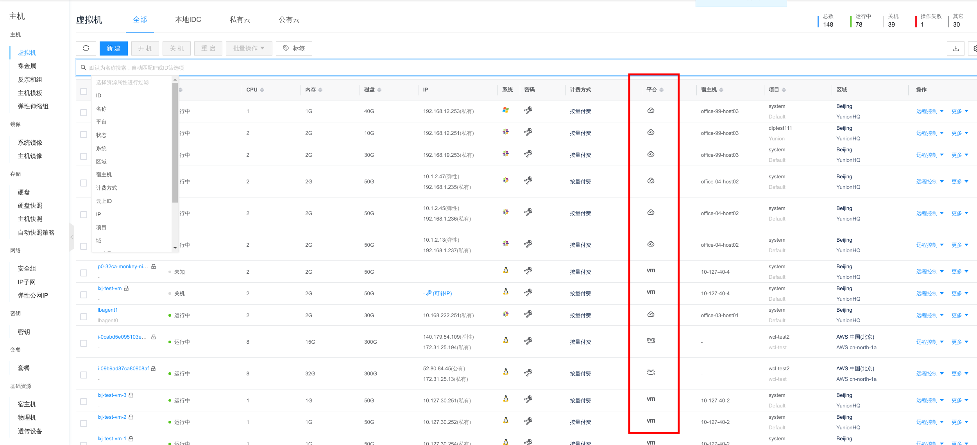Click the Windows system icon in first row
This screenshot has width=977, height=445.
point(506,110)
